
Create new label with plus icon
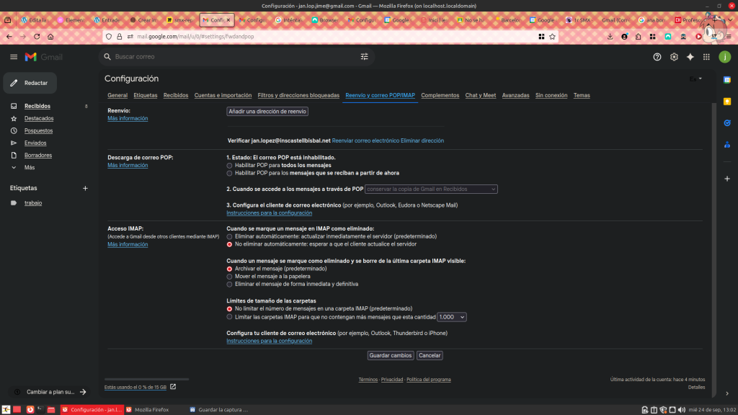(x=85, y=188)
